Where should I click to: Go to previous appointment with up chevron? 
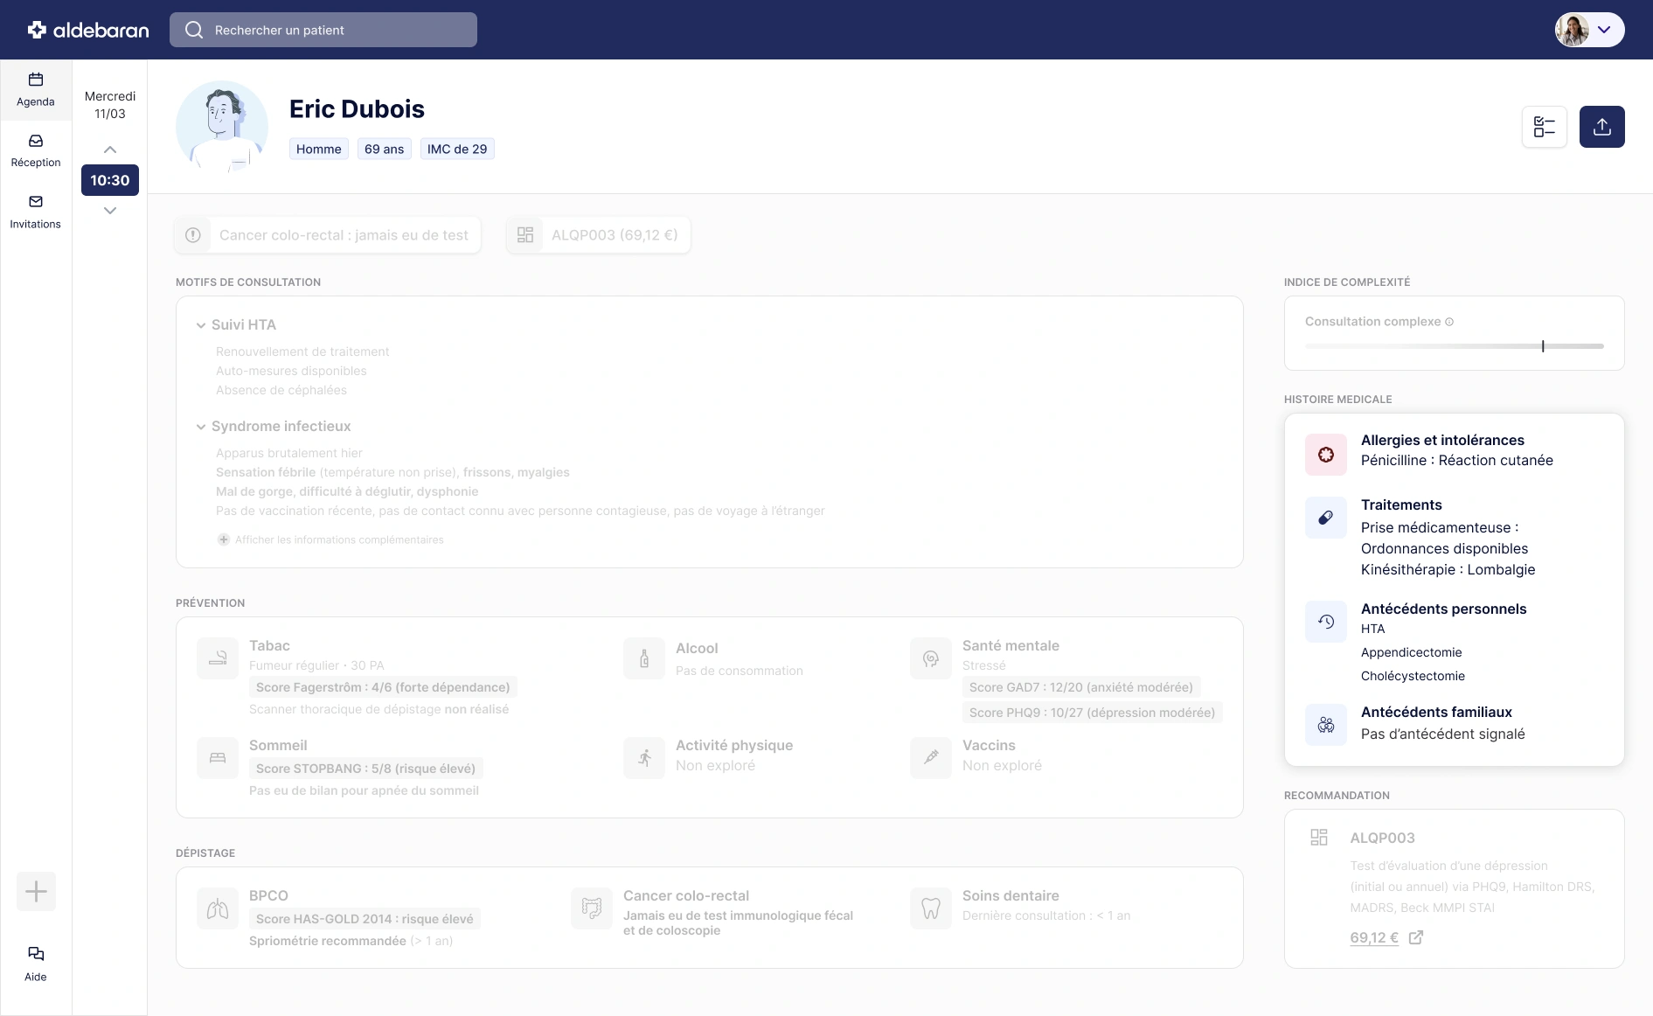[x=110, y=150]
